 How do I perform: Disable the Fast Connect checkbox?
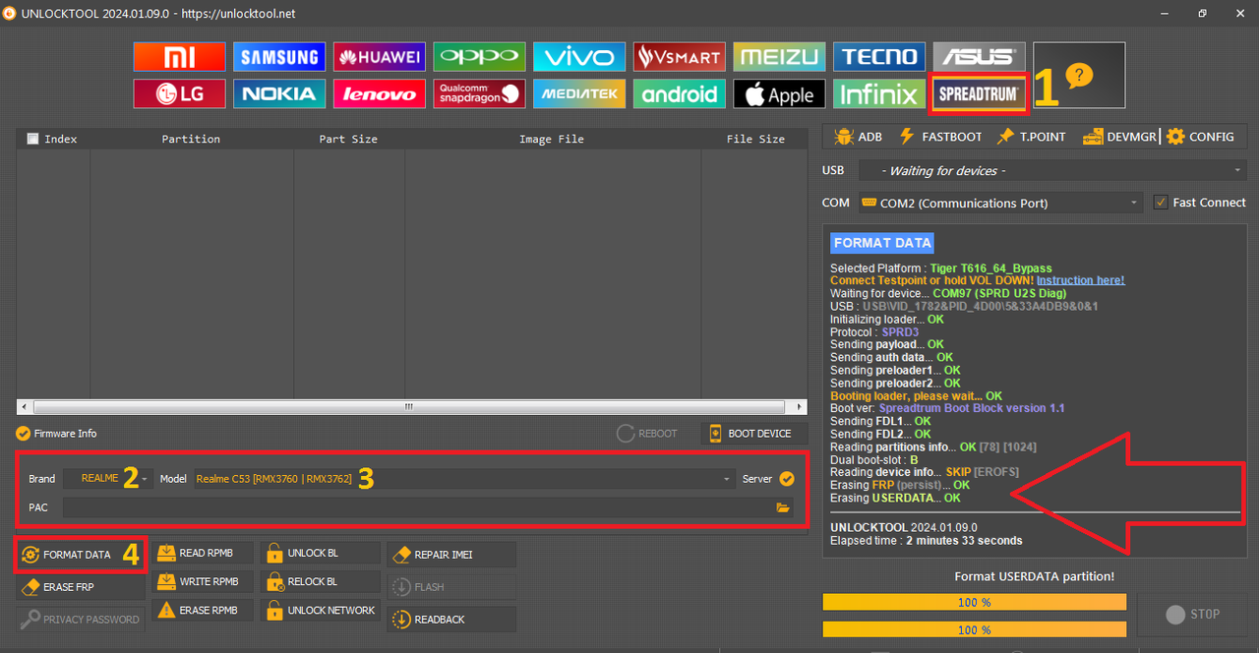pyautogui.click(x=1161, y=203)
